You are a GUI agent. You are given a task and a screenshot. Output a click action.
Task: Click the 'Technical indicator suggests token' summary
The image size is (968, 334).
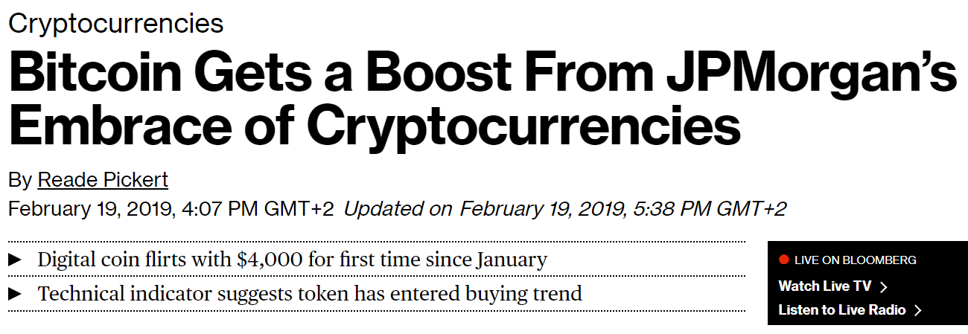(x=309, y=293)
